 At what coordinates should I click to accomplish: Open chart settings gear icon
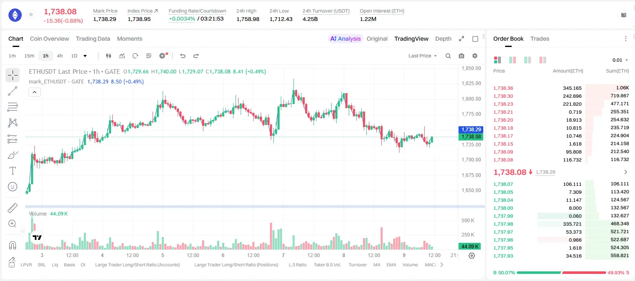475,56
